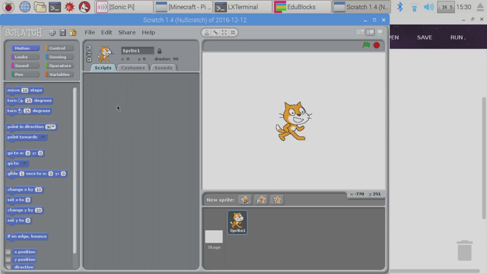Paint a new sprite icon
Viewport: 487px width, 274px height.
click(x=245, y=200)
